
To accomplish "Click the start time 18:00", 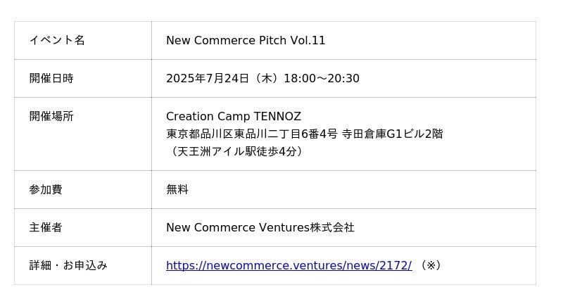I will [x=300, y=78].
